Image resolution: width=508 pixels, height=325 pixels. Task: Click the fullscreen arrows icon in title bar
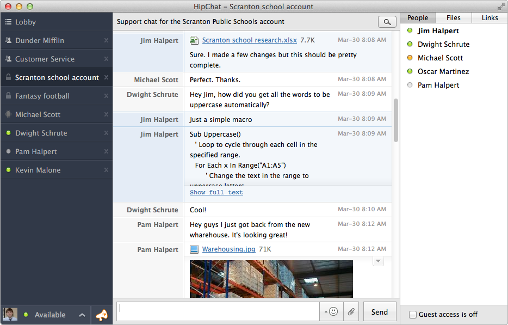click(501, 7)
